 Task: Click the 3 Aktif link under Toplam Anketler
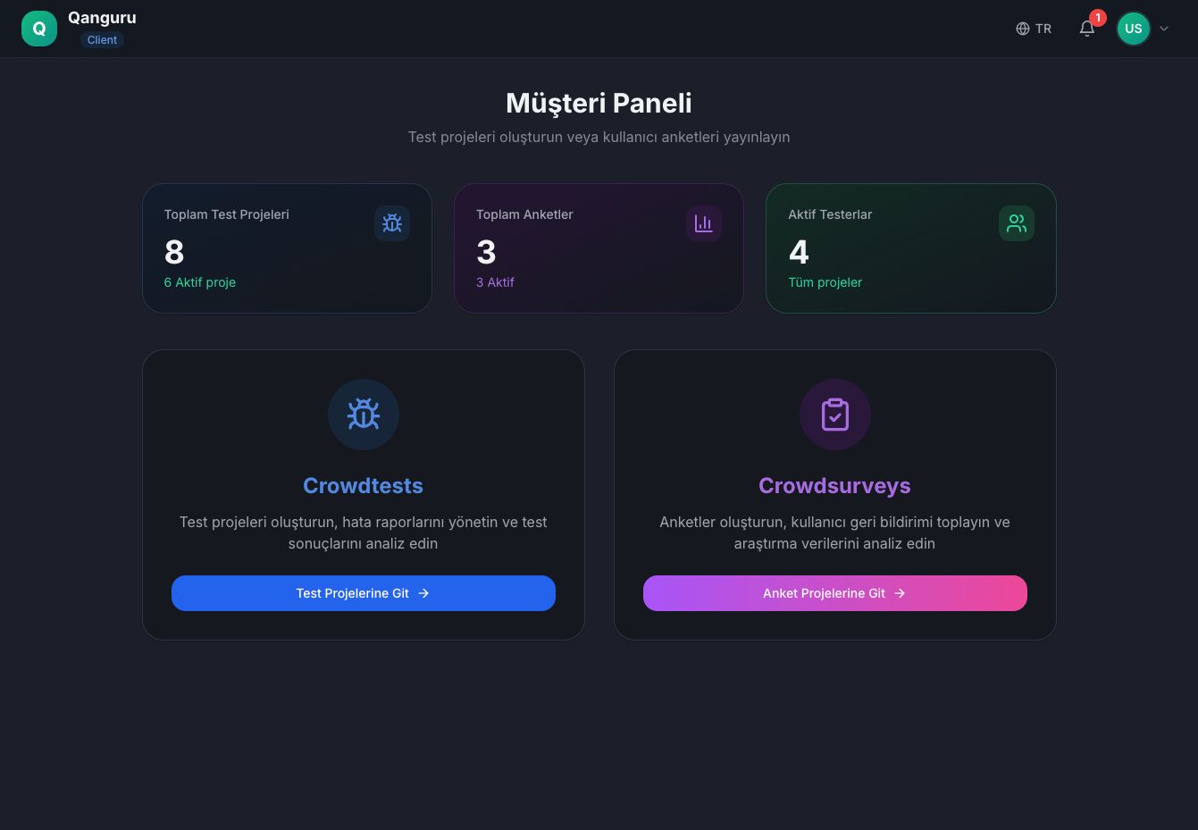click(x=495, y=282)
